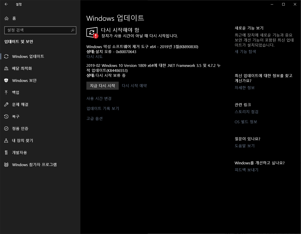
Task: Click the 관련 링크 heading
Action: coord(243,105)
